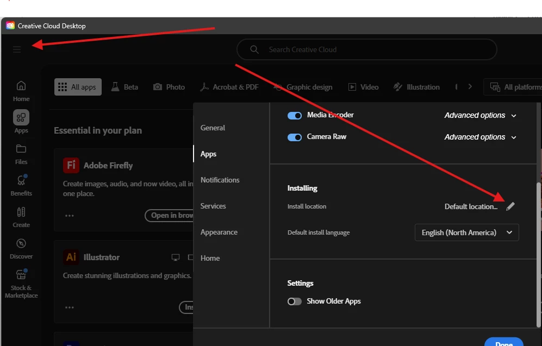
Task: Enable Show Older Apps switch
Action: 295,301
